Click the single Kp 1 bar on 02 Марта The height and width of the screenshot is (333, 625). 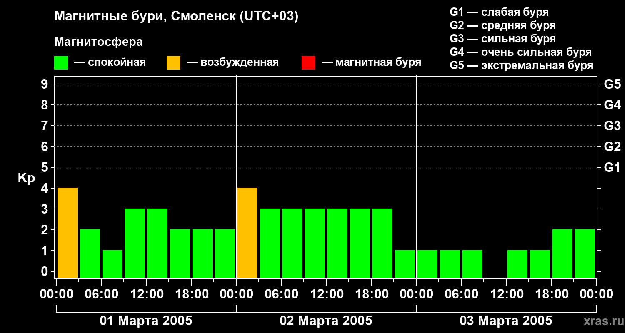click(x=405, y=264)
